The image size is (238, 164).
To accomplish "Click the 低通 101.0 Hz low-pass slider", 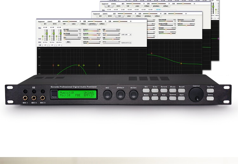I will pyautogui.click(x=111, y=39).
